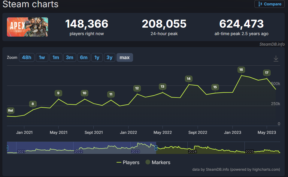
Task: Click the Compare button
Action: tap(269, 4)
